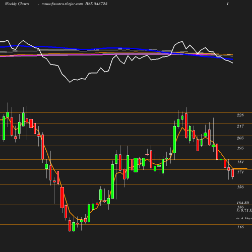Click the 205 price axis label
Viewport: 252px width, 252px height.
pos(240,138)
